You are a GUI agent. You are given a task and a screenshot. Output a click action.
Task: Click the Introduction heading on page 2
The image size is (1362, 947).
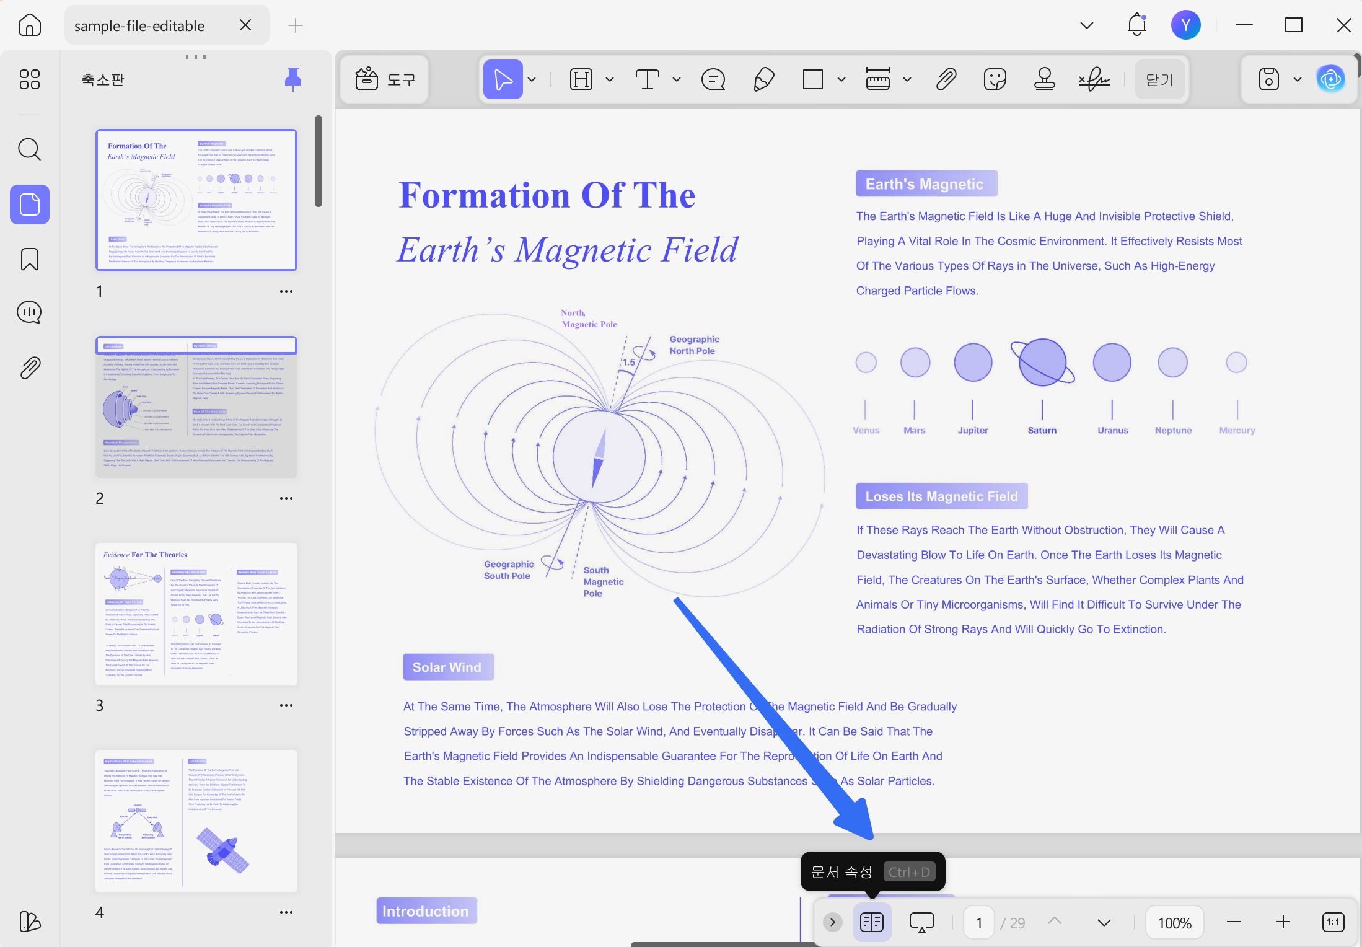click(426, 910)
